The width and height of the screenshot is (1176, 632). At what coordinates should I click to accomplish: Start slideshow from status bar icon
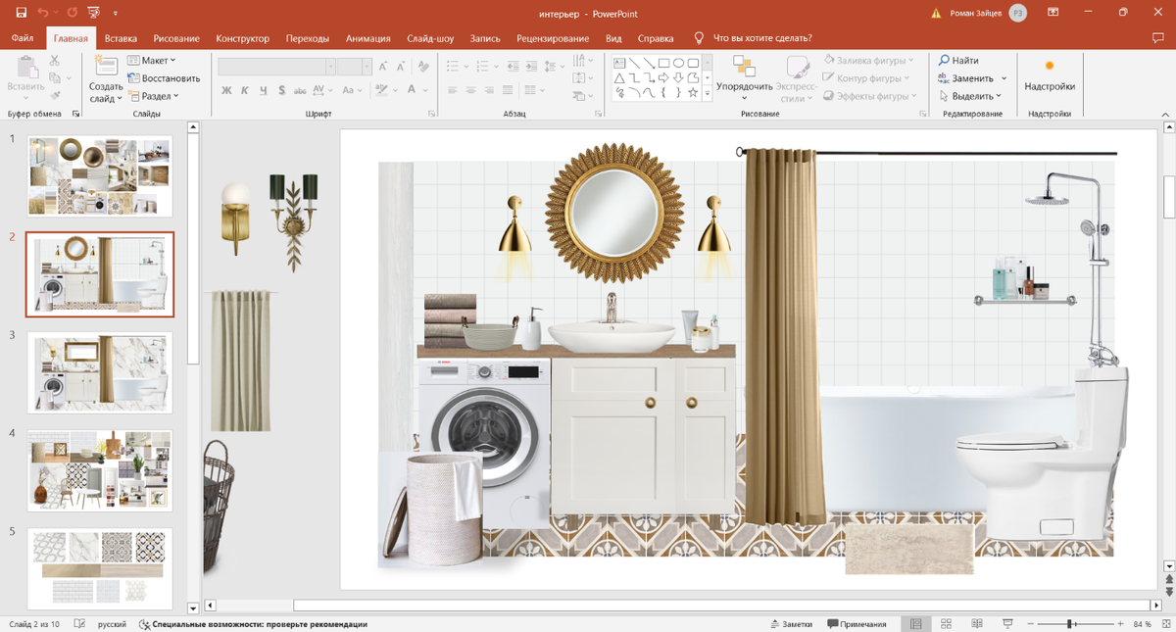1008,624
